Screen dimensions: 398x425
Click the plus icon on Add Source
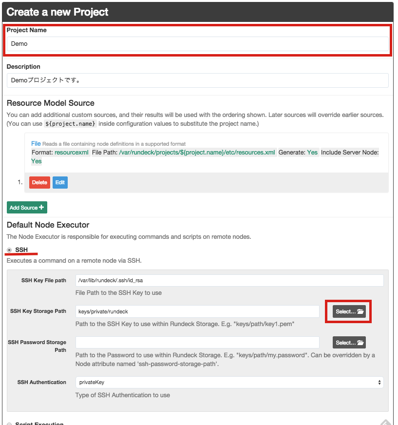pos(41,207)
